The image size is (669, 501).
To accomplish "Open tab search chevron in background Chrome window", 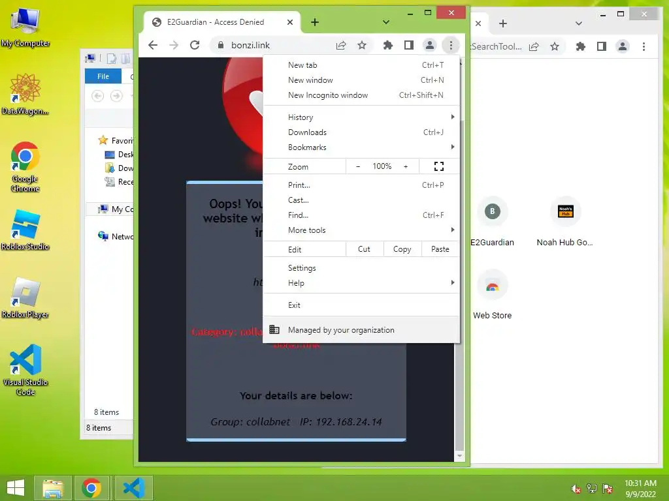I will [579, 23].
